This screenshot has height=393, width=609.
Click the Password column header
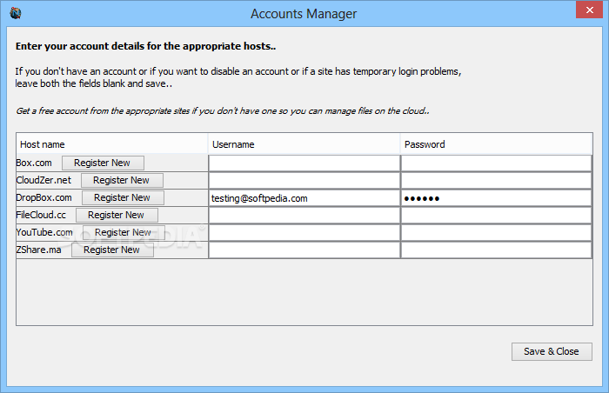[x=496, y=144]
